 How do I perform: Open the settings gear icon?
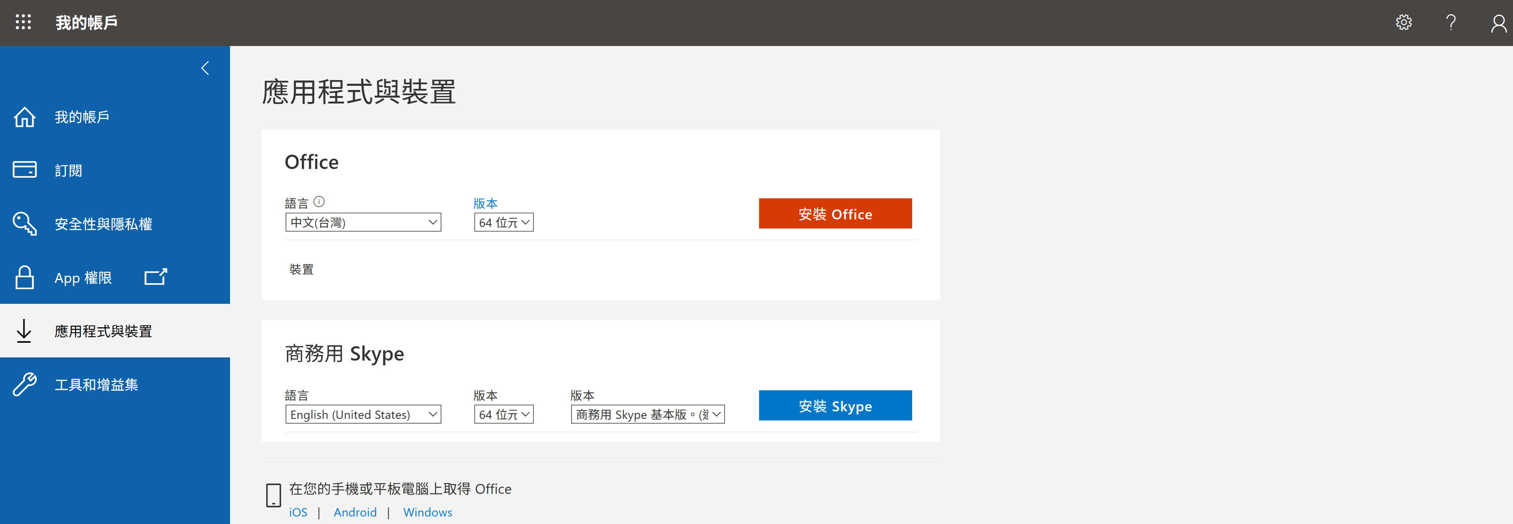coord(1403,22)
